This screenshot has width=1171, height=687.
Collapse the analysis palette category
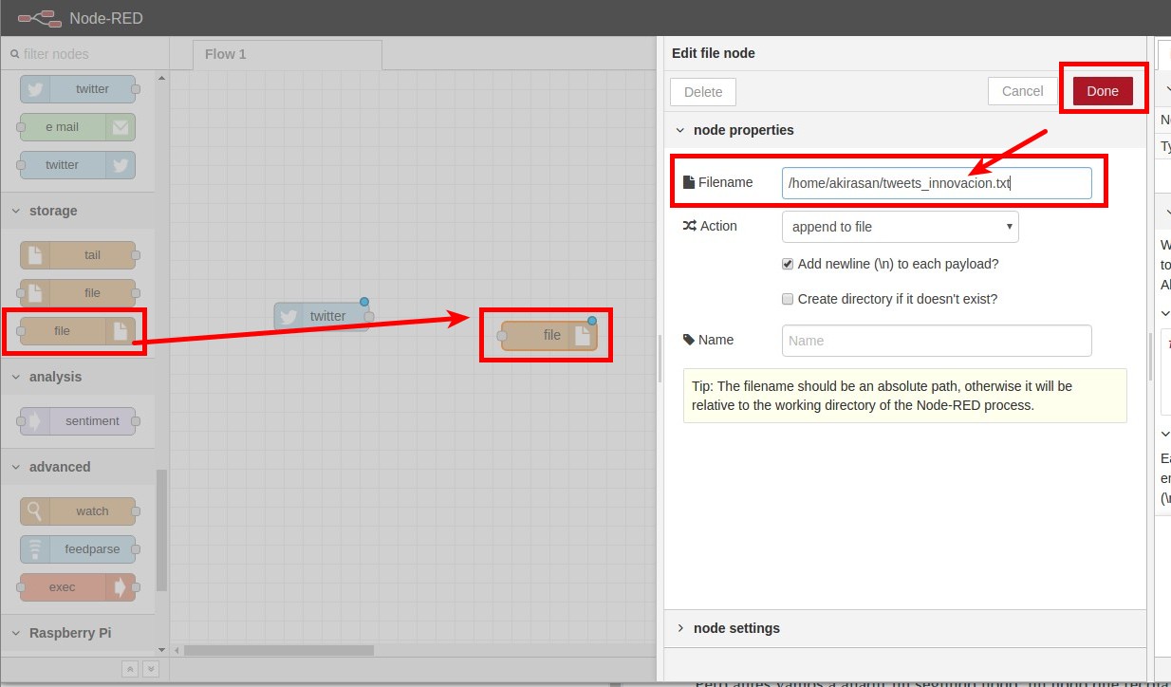(x=15, y=377)
